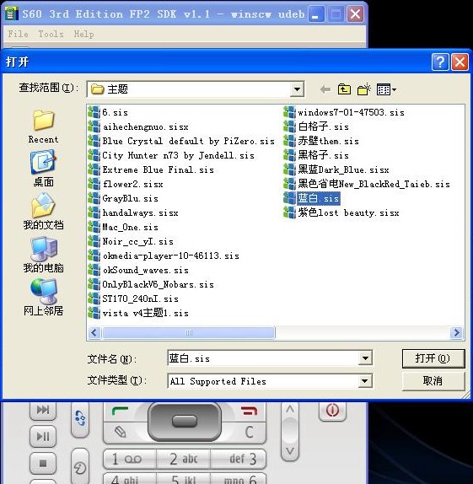Select the file aihechengnuo.sisx
473x484 pixels.
(x=138, y=126)
